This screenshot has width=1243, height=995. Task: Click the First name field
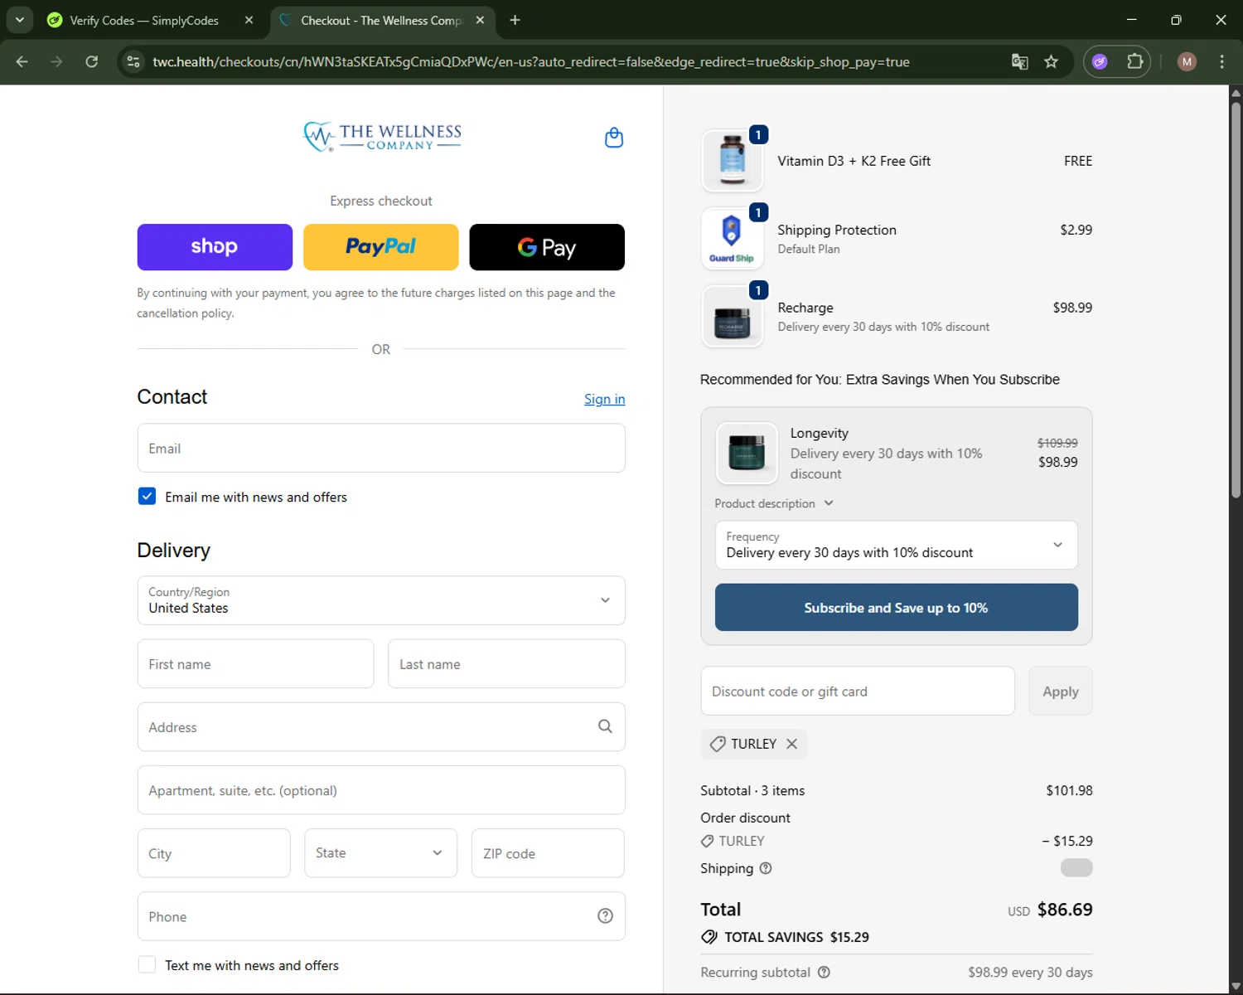tap(255, 663)
